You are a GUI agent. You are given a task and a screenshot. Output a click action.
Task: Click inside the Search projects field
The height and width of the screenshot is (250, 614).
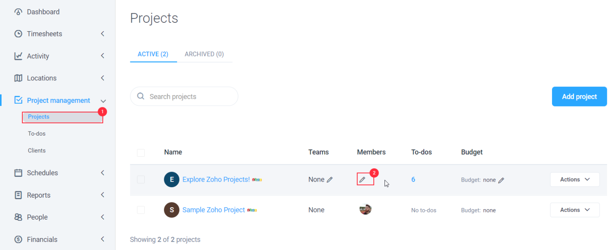(184, 96)
